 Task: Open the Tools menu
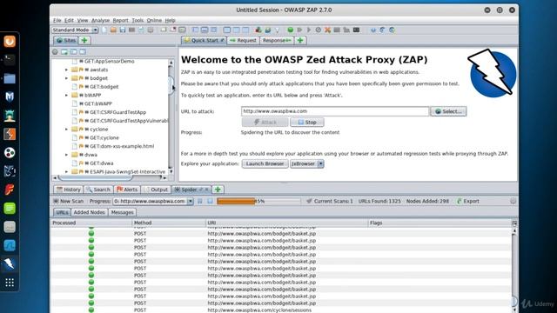(x=138, y=21)
